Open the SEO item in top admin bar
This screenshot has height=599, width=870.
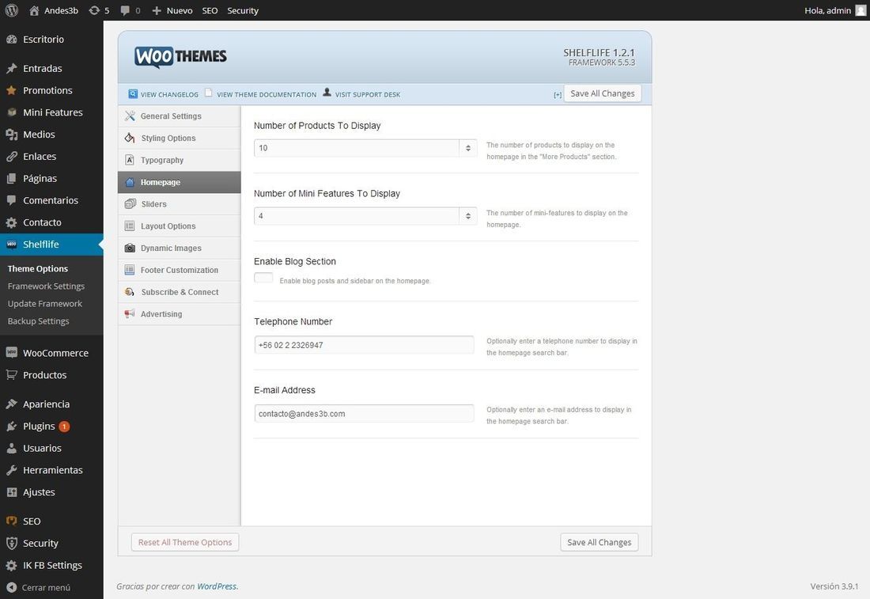point(210,10)
